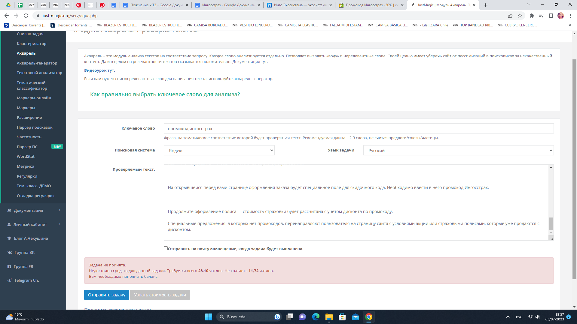Open taskbar clock and date

coord(554,317)
